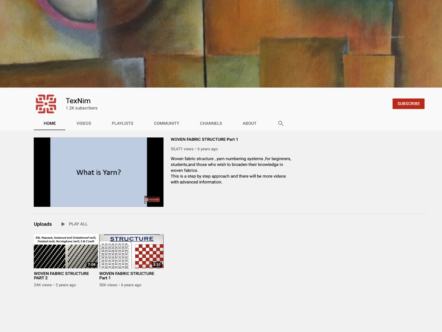Go to the COMMUNITY tab
The height and width of the screenshot is (332, 442).
(x=166, y=123)
